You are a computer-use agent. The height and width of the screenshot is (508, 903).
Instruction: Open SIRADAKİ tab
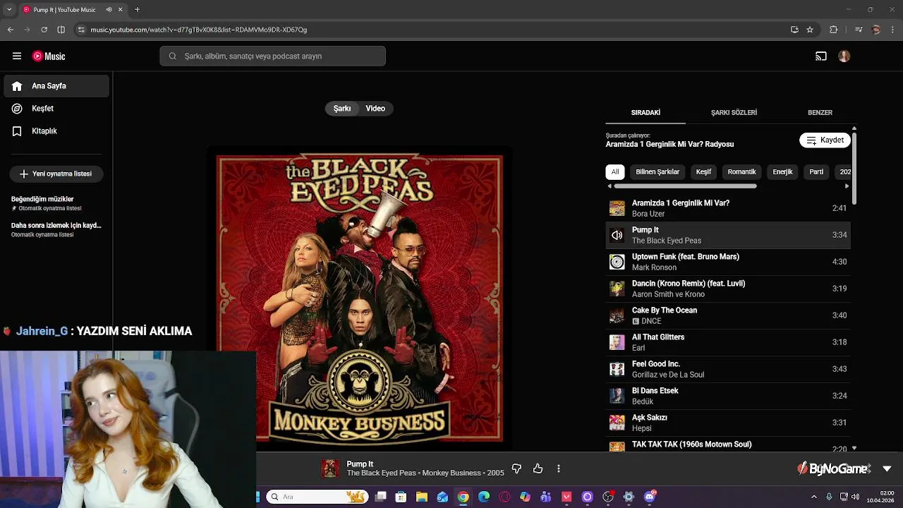coord(646,113)
